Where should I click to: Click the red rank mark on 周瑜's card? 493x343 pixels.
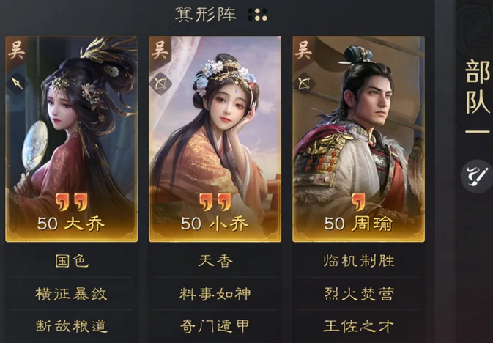[359, 202]
